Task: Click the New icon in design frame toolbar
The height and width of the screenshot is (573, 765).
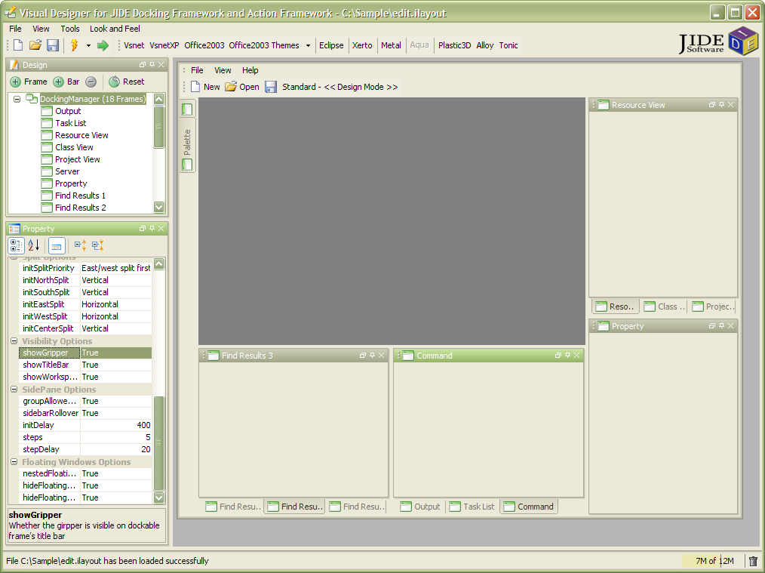Action: [x=195, y=87]
